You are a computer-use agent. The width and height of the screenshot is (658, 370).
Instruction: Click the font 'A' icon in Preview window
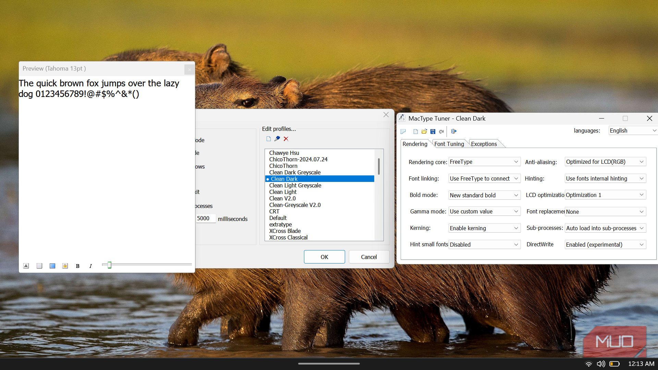pyautogui.click(x=26, y=266)
